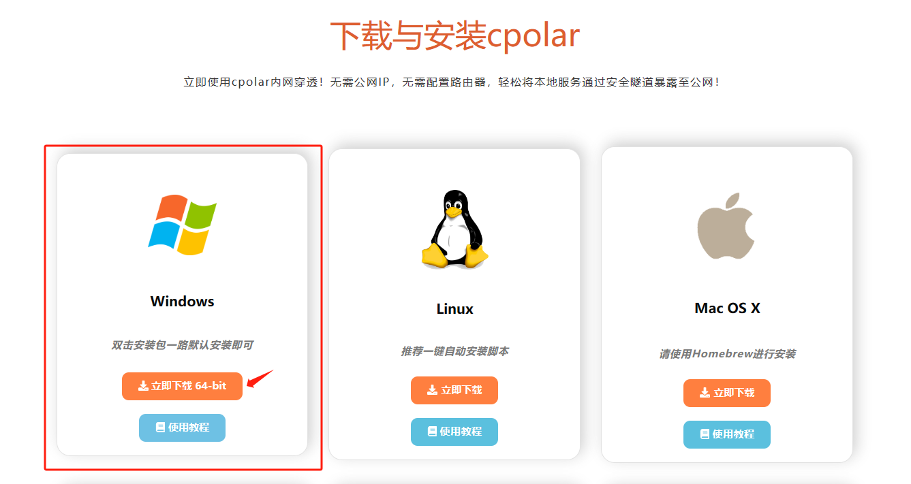Viewport: 911px width, 484px height.
Task: Open the Windows 使用教程 tutorial
Action: pyautogui.click(x=182, y=427)
